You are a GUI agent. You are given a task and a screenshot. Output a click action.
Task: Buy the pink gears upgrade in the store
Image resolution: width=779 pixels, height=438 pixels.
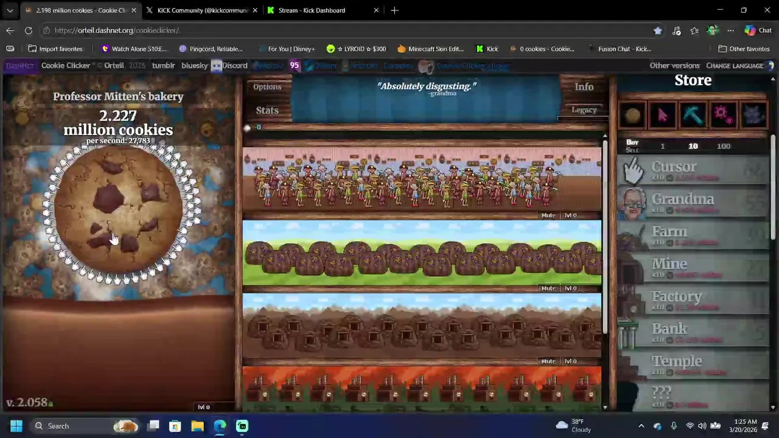pyautogui.click(x=724, y=115)
